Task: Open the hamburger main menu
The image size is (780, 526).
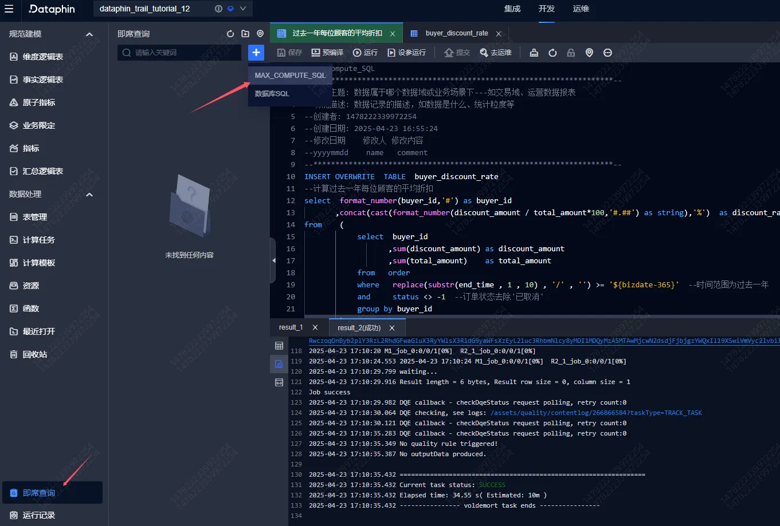Action: (x=9, y=9)
